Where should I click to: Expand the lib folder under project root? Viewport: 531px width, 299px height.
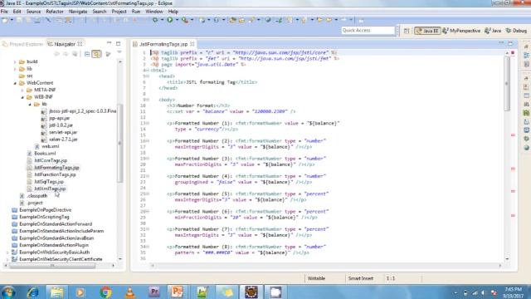point(15,69)
